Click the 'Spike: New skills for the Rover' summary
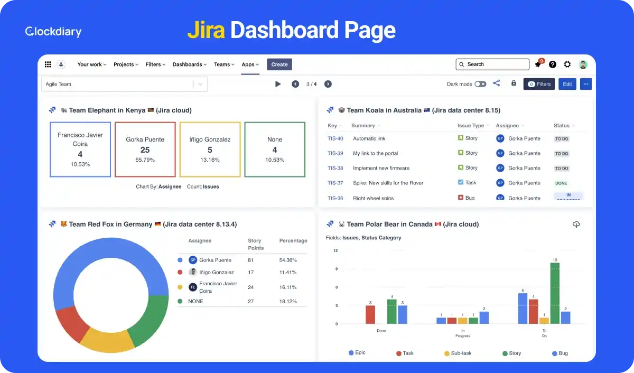The image size is (634, 373). coord(388,183)
